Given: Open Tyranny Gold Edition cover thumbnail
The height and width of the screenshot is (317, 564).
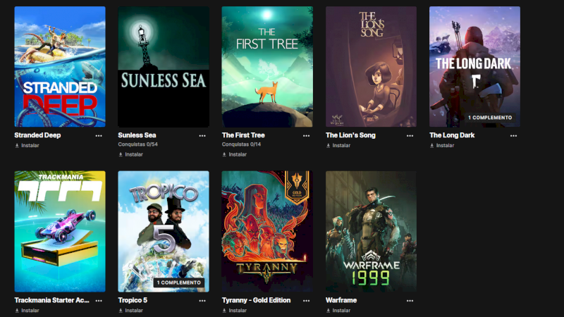Looking at the screenshot, I should pos(267,231).
